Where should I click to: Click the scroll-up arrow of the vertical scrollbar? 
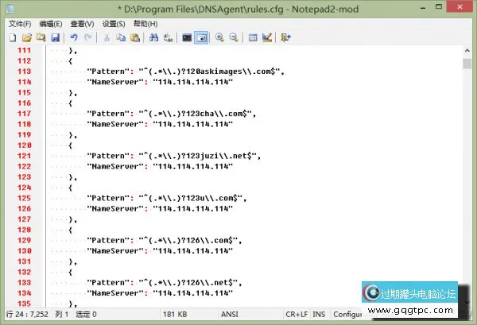[467, 51]
